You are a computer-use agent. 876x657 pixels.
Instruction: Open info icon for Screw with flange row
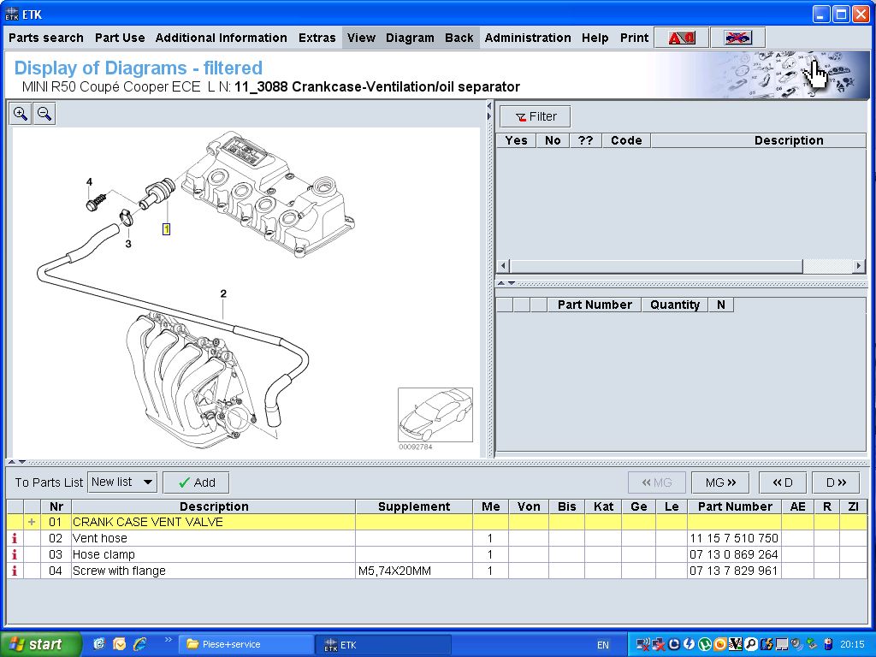15,571
